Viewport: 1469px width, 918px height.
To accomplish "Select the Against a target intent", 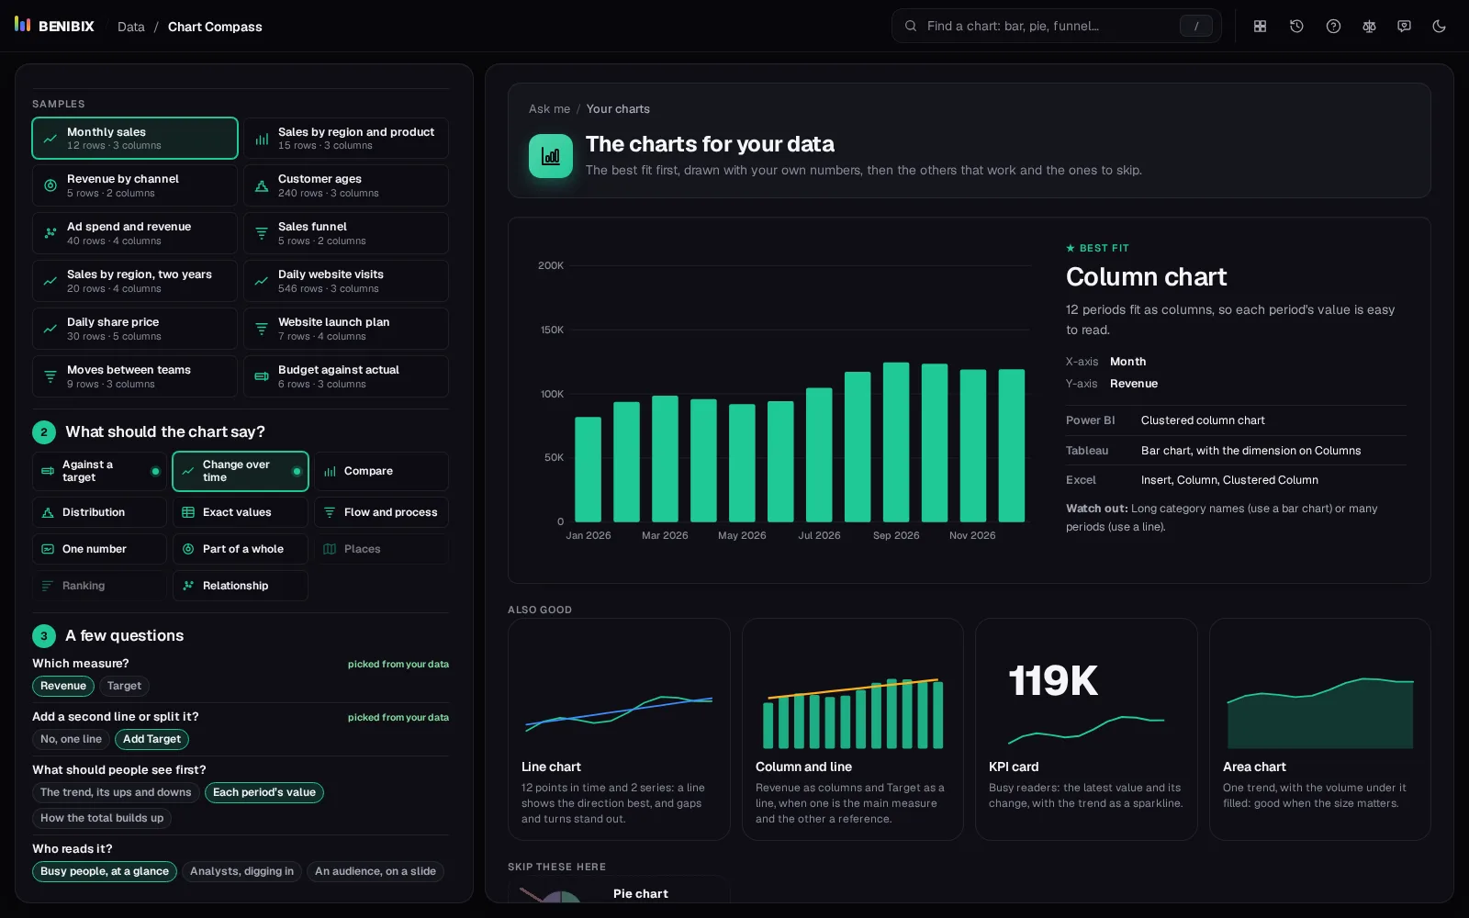I will click(x=100, y=471).
